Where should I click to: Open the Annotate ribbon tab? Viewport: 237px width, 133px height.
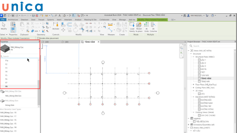tap(68, 20)
